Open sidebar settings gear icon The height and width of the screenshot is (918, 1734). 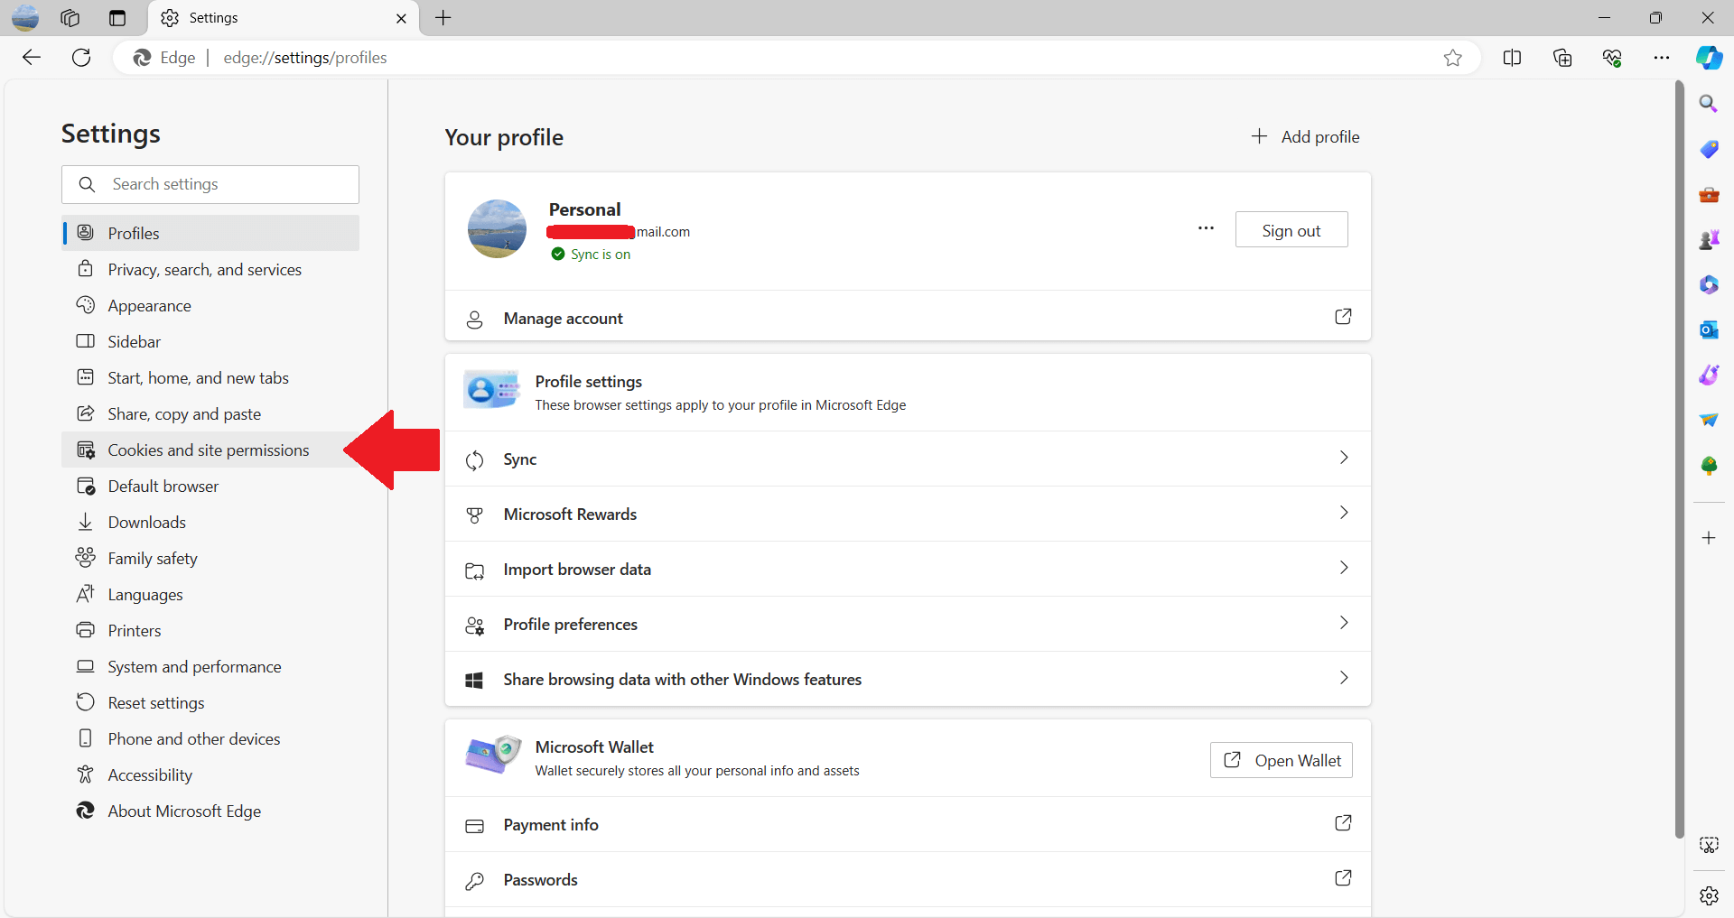point(1709,895)
